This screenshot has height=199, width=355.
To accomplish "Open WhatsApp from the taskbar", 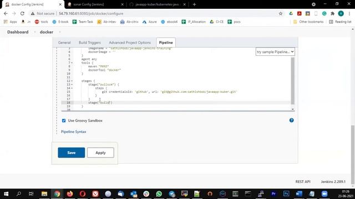I will point(159,194).
